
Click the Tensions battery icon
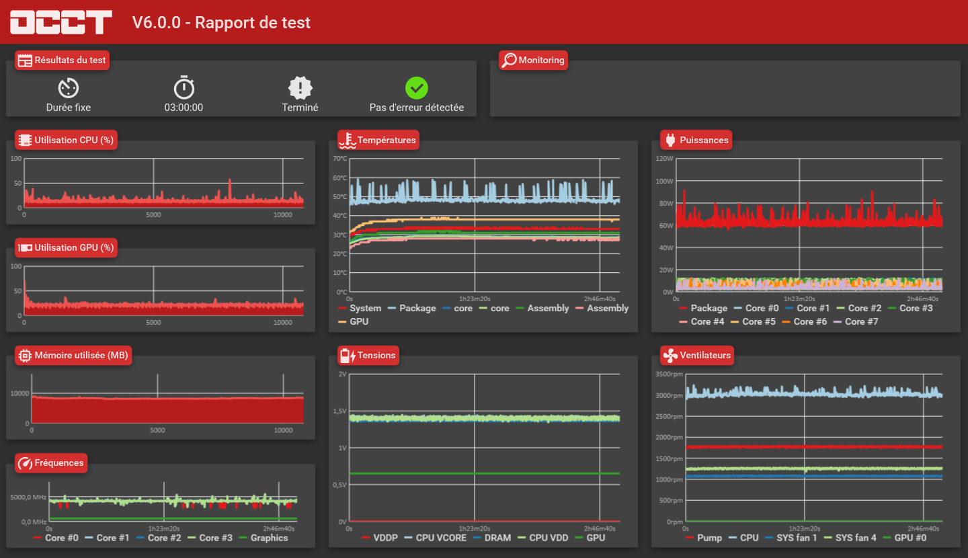click(x=348, y=355)
